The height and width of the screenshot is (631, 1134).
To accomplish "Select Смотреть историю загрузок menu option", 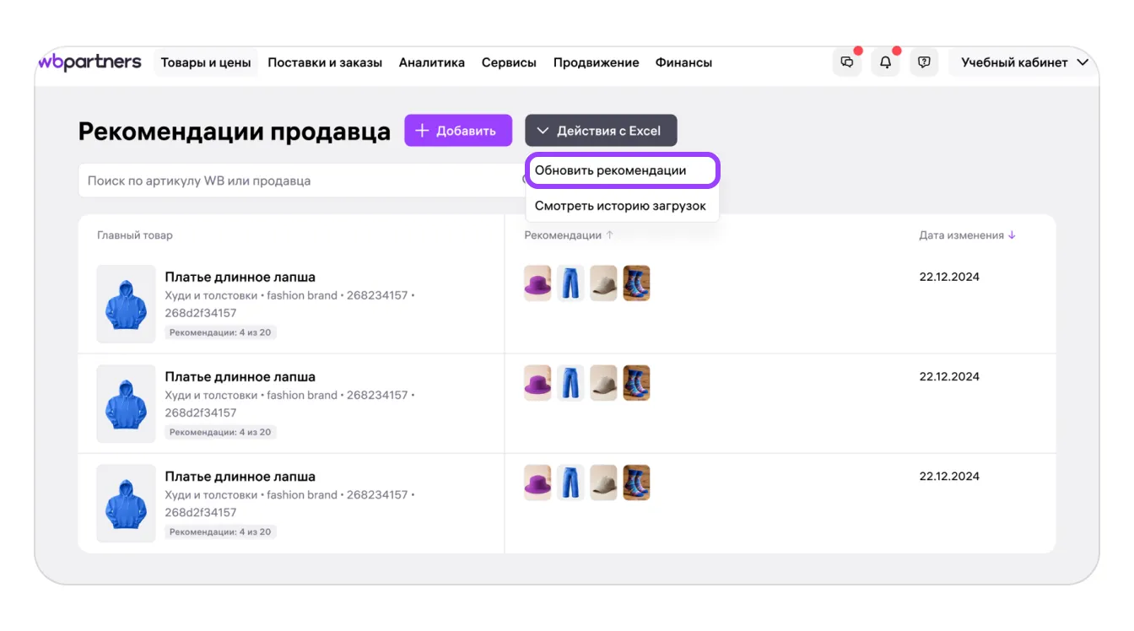I will [x=620, y=206].
